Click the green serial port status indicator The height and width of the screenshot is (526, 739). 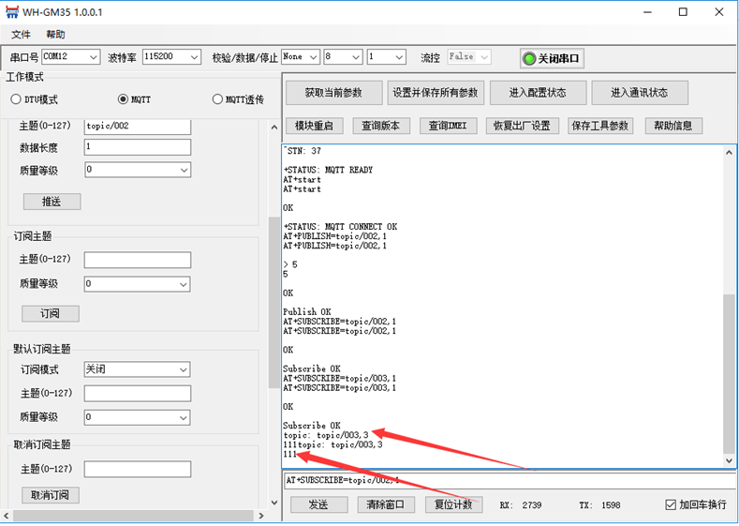[x=529, y=58]
